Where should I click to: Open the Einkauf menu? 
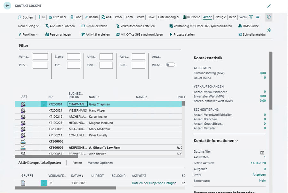point(151,17)
